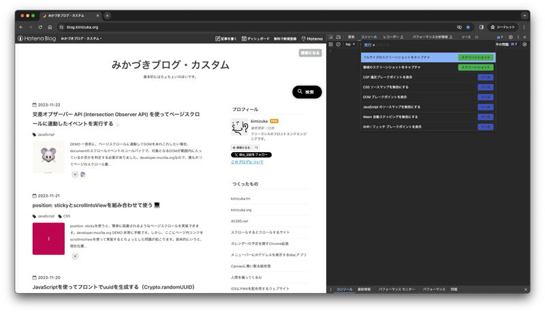This screenshot has width=545, height=313.
Task: Open the パフォーマンス分析情報 tab
Action: point(433,37)
